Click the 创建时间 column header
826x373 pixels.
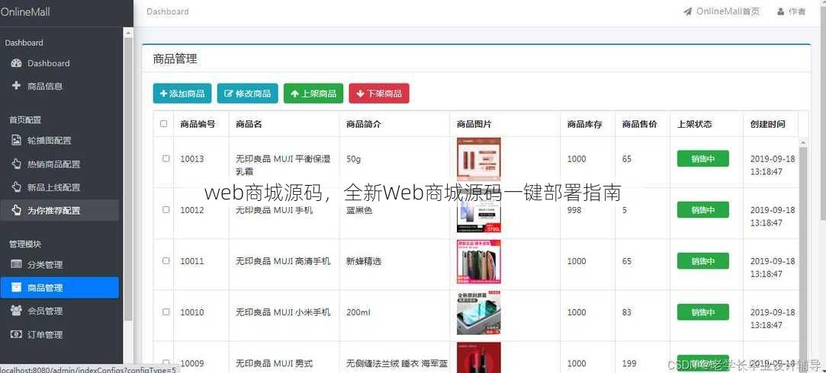pos(767,124)
